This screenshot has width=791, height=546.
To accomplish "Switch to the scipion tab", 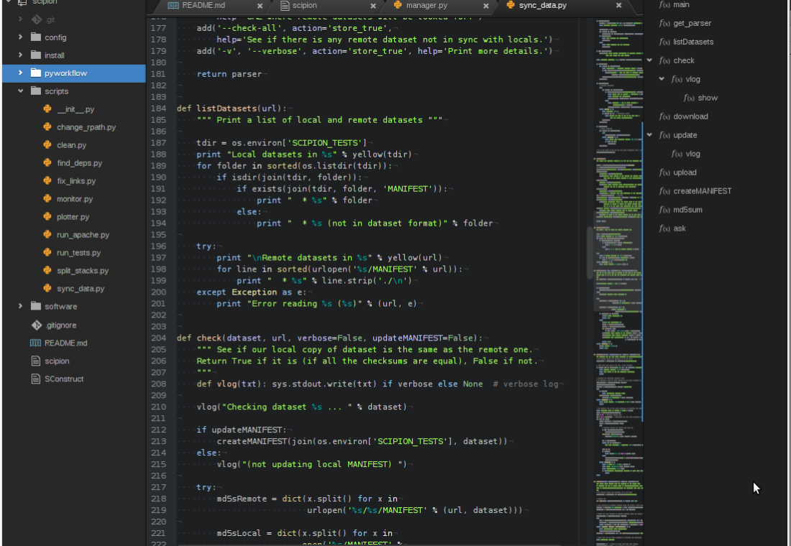I will (305, 6).
